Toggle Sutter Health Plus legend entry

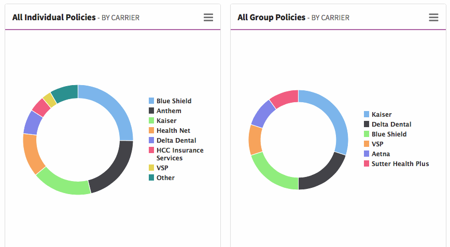tap(400, 164)
